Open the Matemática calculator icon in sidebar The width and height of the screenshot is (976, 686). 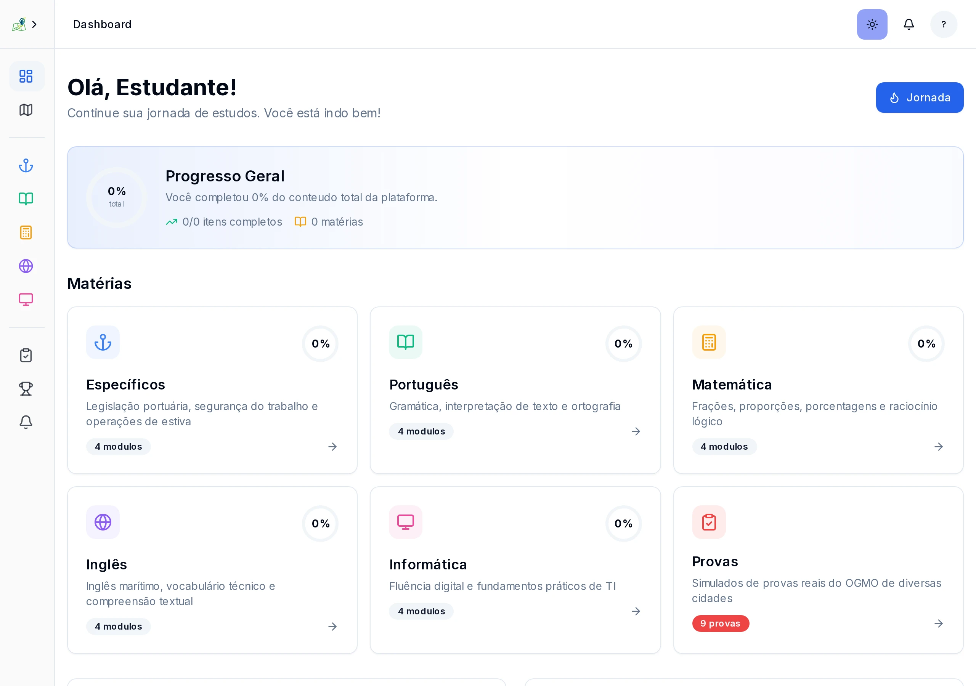coord(26,232)
